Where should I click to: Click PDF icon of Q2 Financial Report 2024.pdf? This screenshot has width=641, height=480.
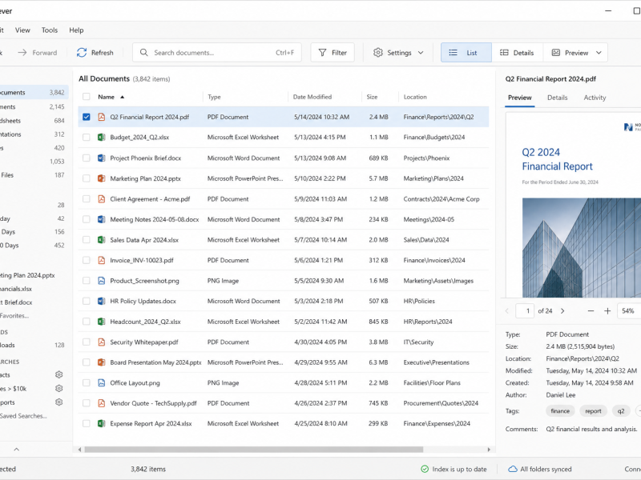(102, 117)
